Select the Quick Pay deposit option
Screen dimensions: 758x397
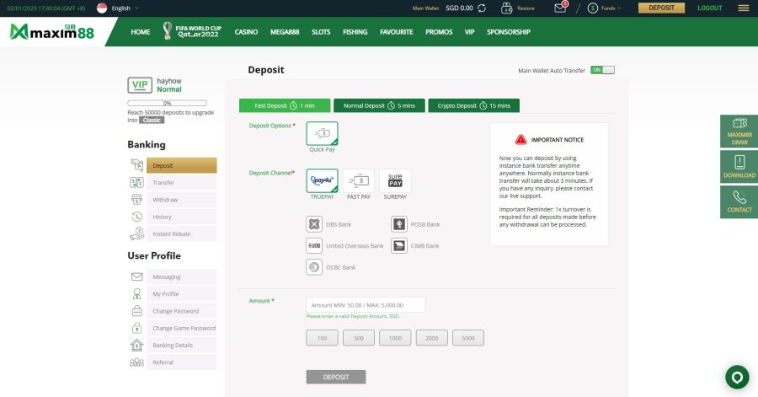[x=322, y=133]
